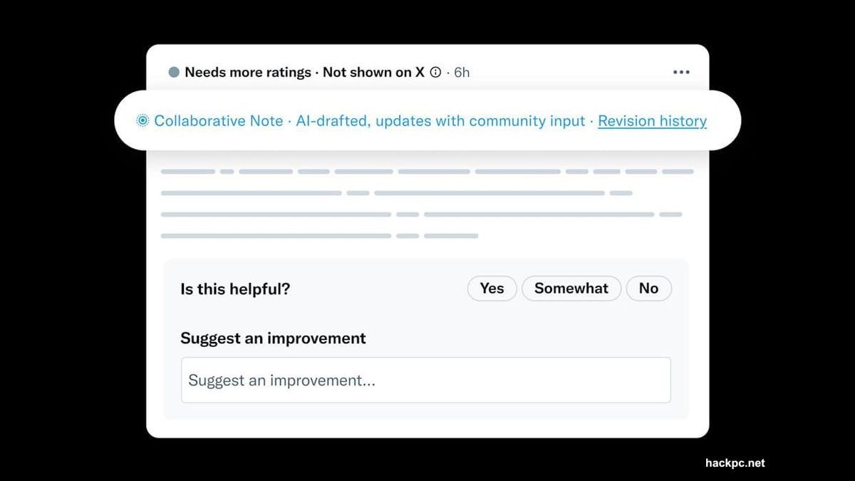Open the three-dot more options menu
Image resolution: width=855 pixels, height=481 pixels.
pos(681,72)
